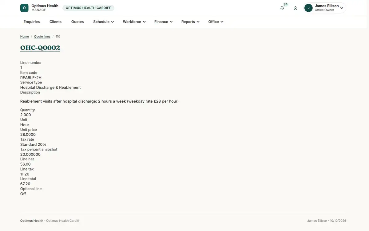Select the unit price 28.0000

(x=28, y=135)
